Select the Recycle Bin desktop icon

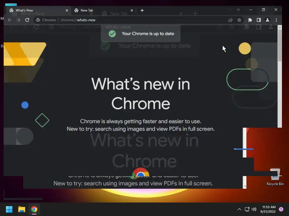click(x=275, y=177)
